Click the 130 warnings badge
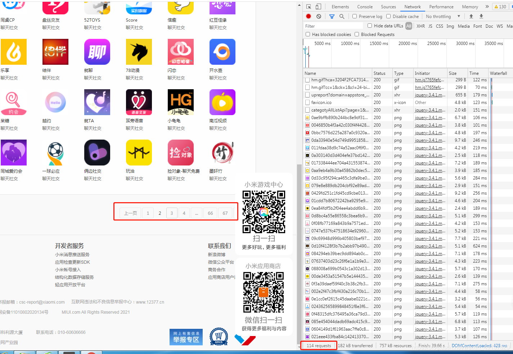Image resolution: width=513 pixels, height=354 pixels. [500, 6]
